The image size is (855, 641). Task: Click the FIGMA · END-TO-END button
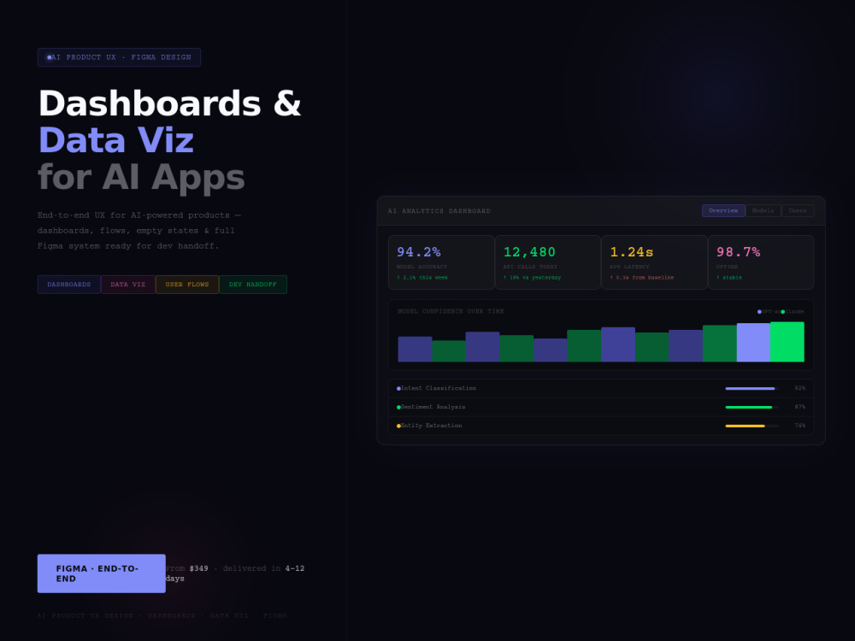pyautogui.click(x=102, y=573)
